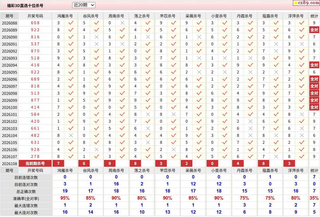Click the 全对 badge in row 2026089
This screenshot has height=217, width=320.
(314, 30)
